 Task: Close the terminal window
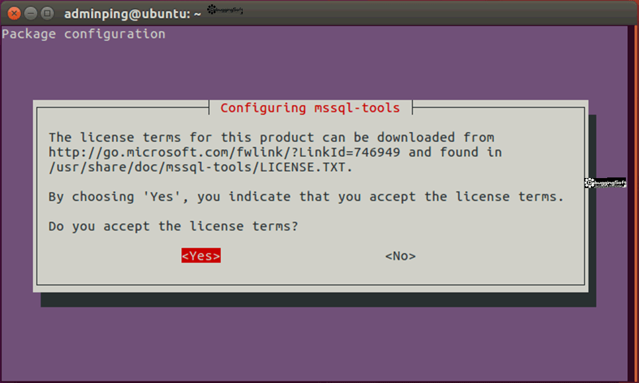point(14,12)
